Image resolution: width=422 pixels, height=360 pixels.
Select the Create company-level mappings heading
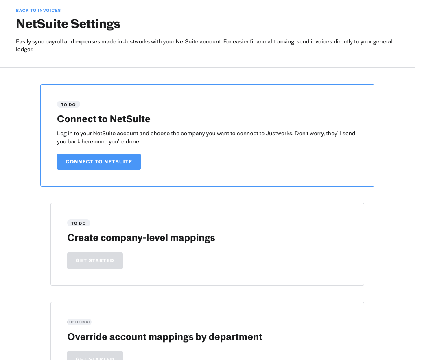141,238
